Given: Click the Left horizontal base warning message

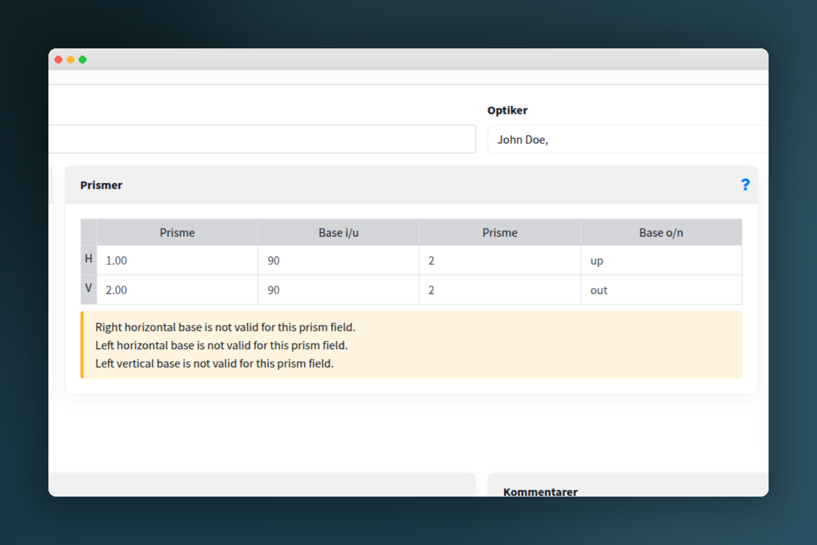Looking at the screenshot, I should pyautogui.click(x=221, y=345).
